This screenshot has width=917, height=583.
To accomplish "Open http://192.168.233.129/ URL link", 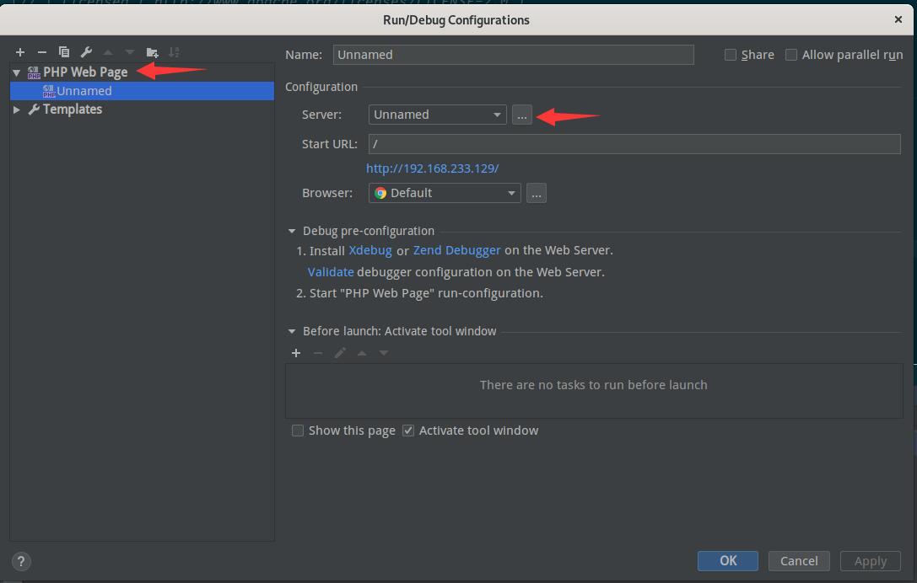I will click(x=432, y=168).
